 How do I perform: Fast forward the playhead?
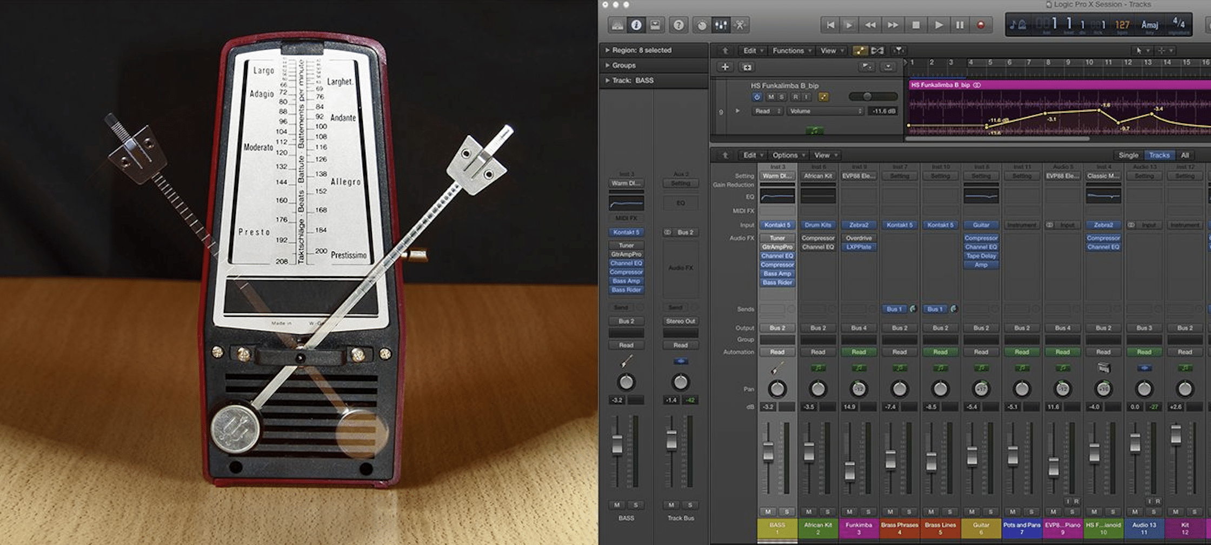893,25
